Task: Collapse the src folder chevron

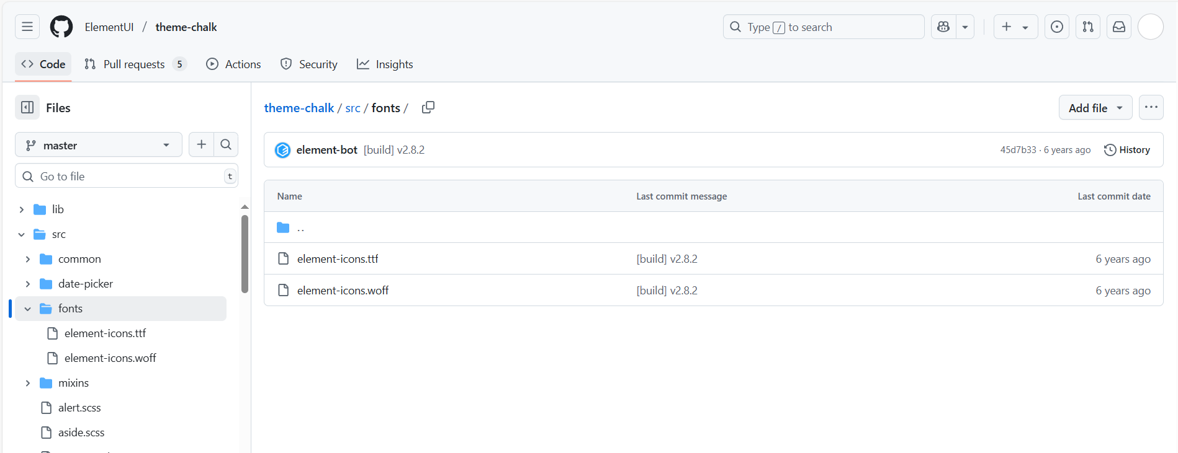Action: tap(22, 234)
